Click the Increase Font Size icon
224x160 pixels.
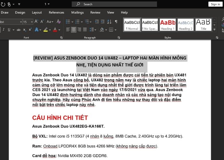click(36, 22)
